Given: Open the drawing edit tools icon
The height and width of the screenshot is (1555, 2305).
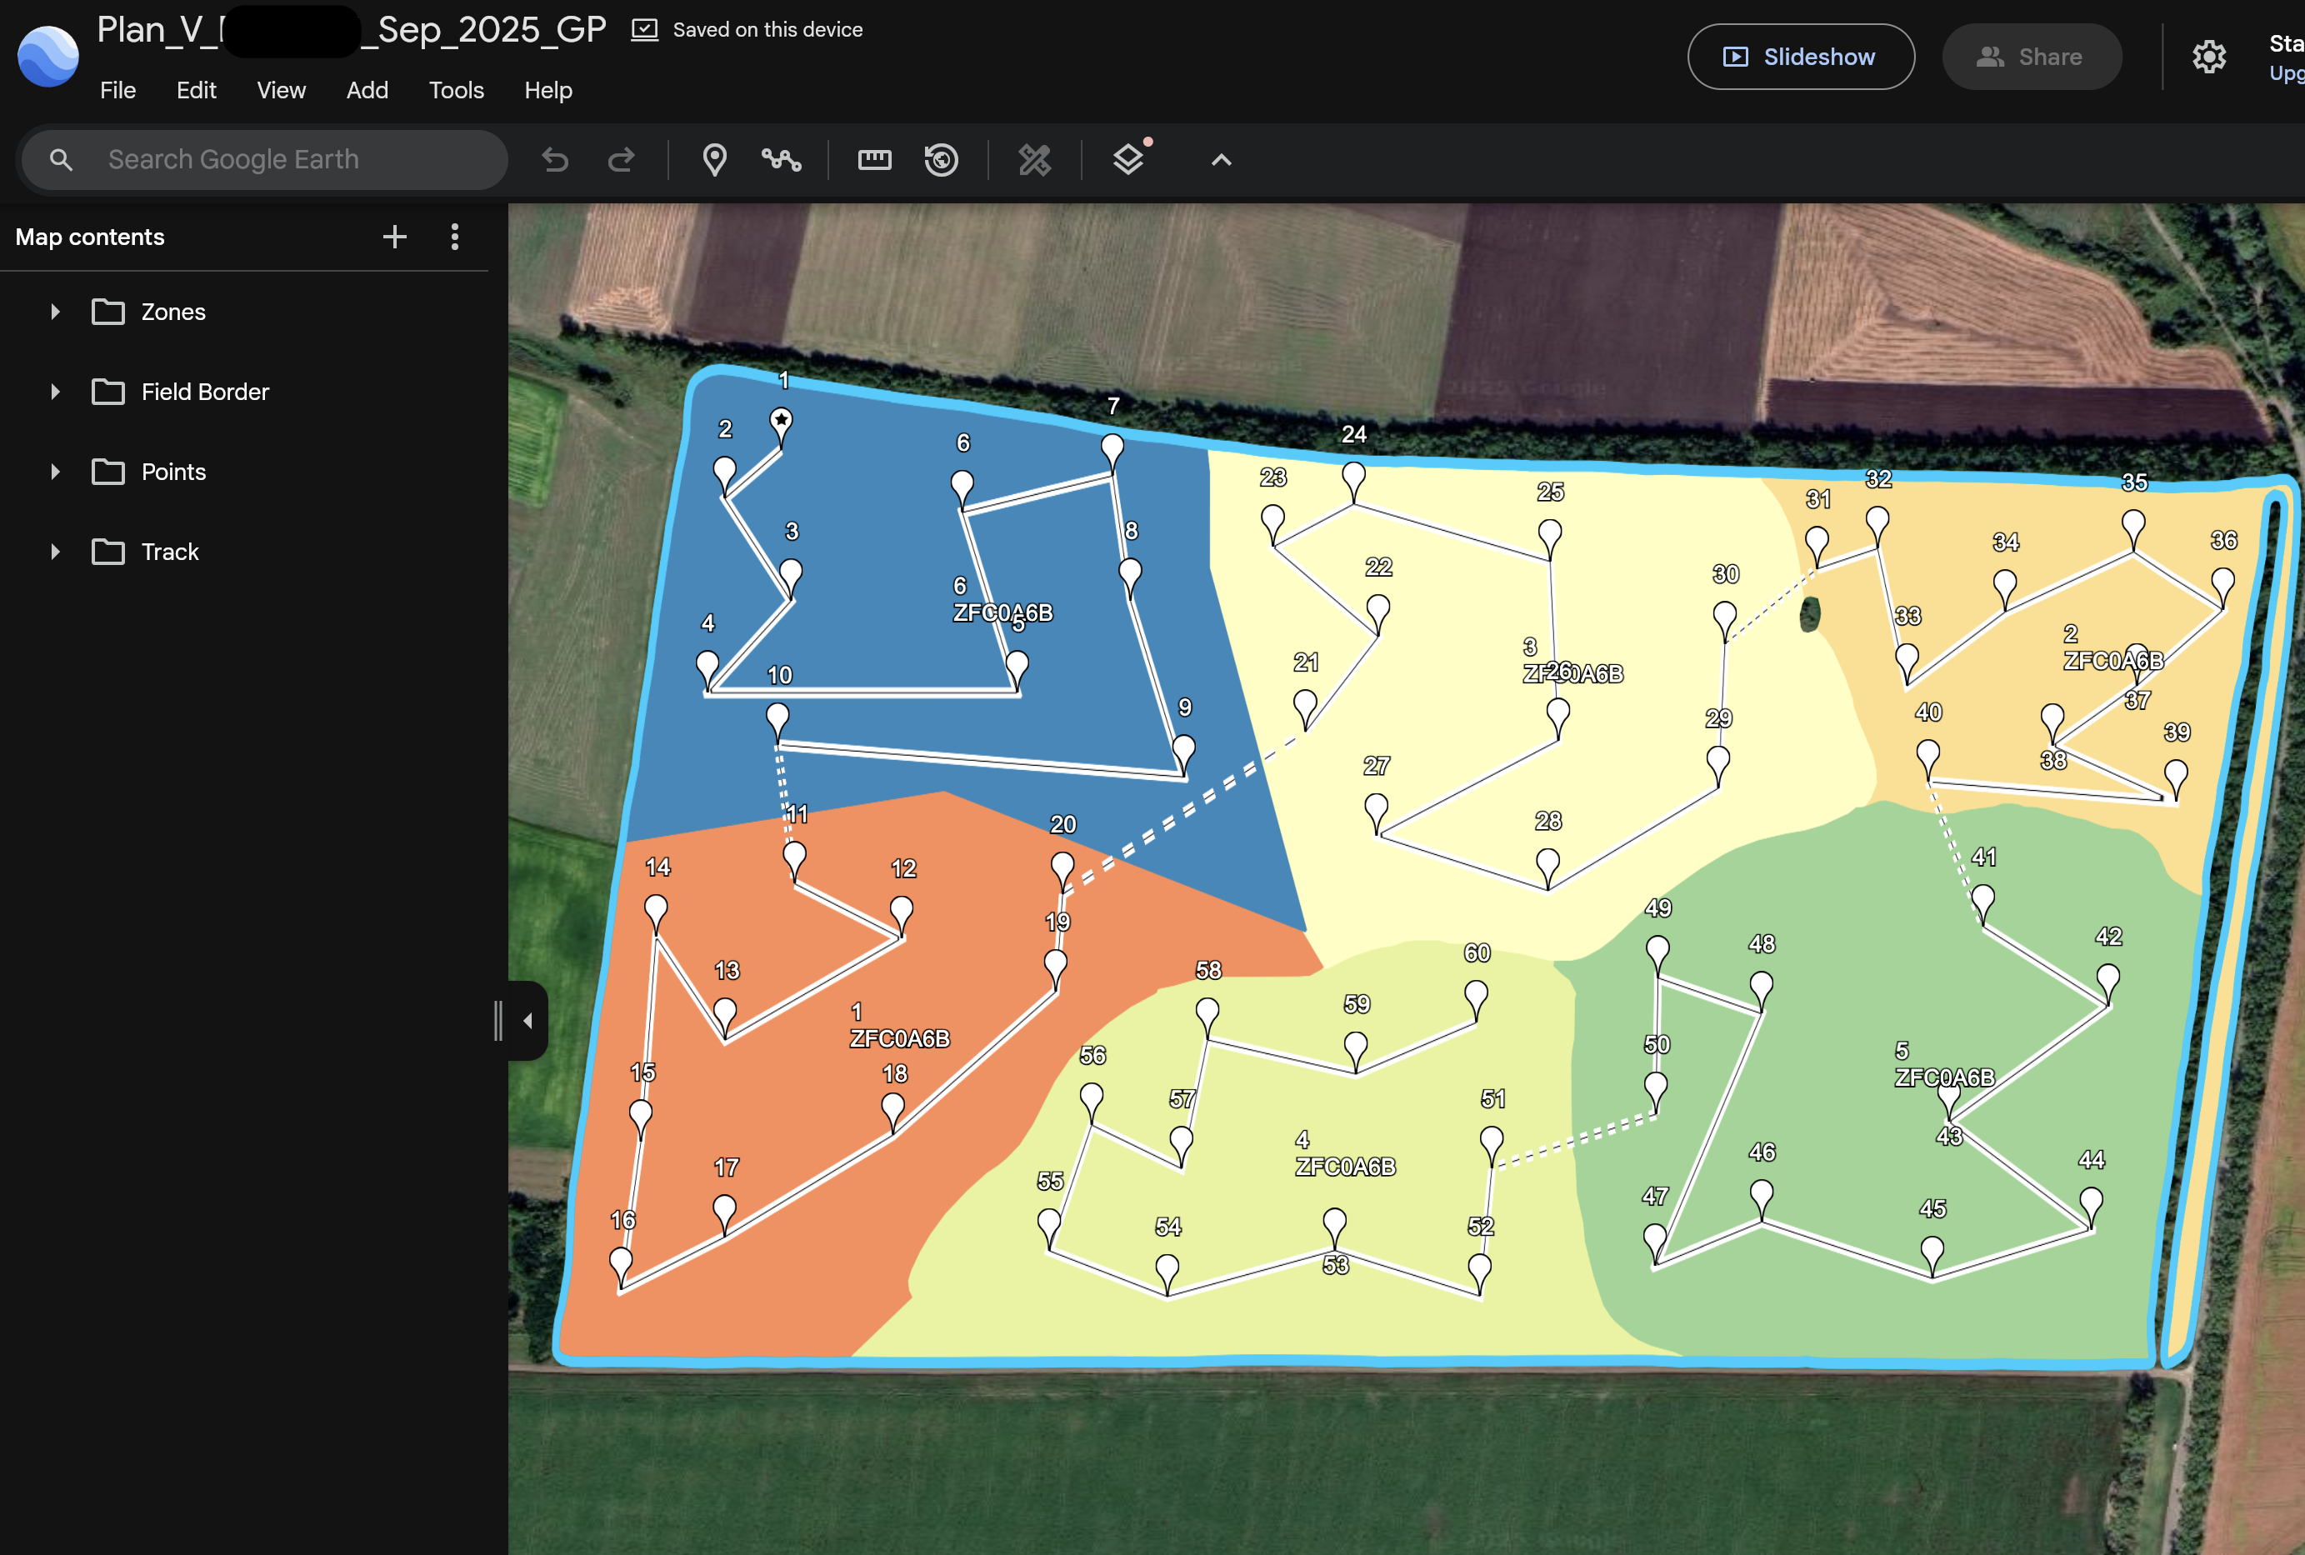Looking at the screenshot, I should [x=1034, y=158].
